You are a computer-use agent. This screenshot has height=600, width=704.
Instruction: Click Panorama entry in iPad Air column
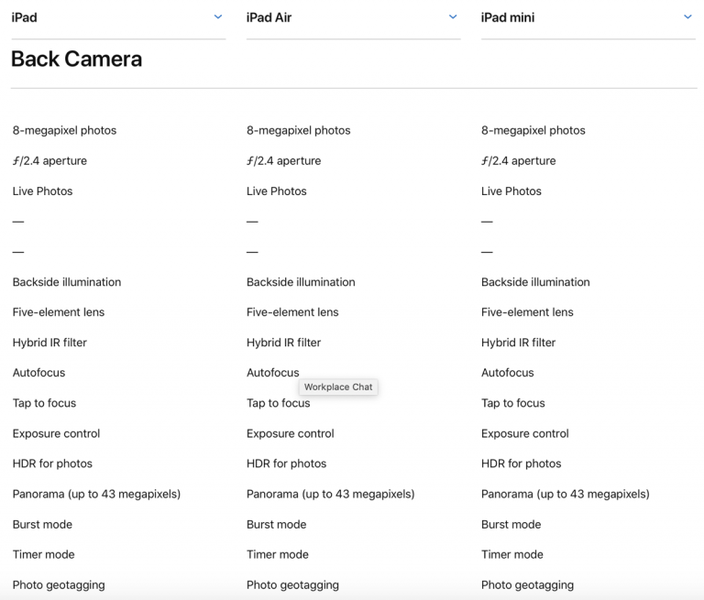(x=330, y=494)
